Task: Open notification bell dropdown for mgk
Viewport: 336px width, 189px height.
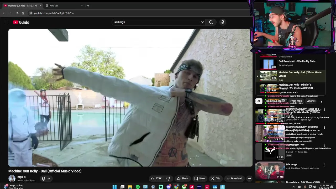Action: 46,178
